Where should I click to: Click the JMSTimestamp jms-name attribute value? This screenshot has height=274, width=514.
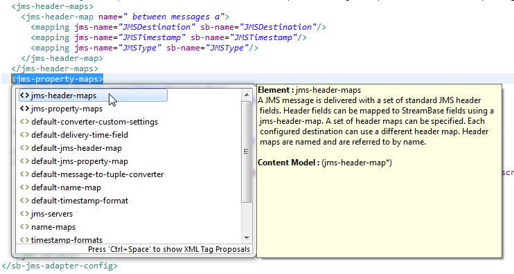tap(152, 37)
